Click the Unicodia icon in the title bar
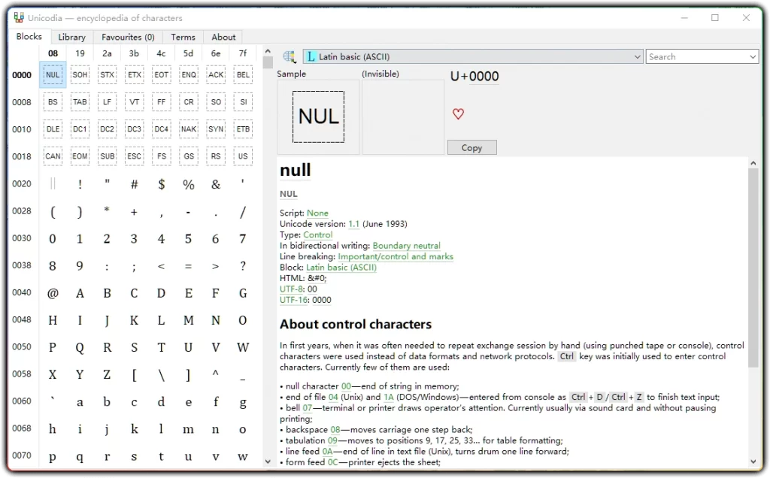The width and height of the screenshot is (770, 478). click(17, 17)
